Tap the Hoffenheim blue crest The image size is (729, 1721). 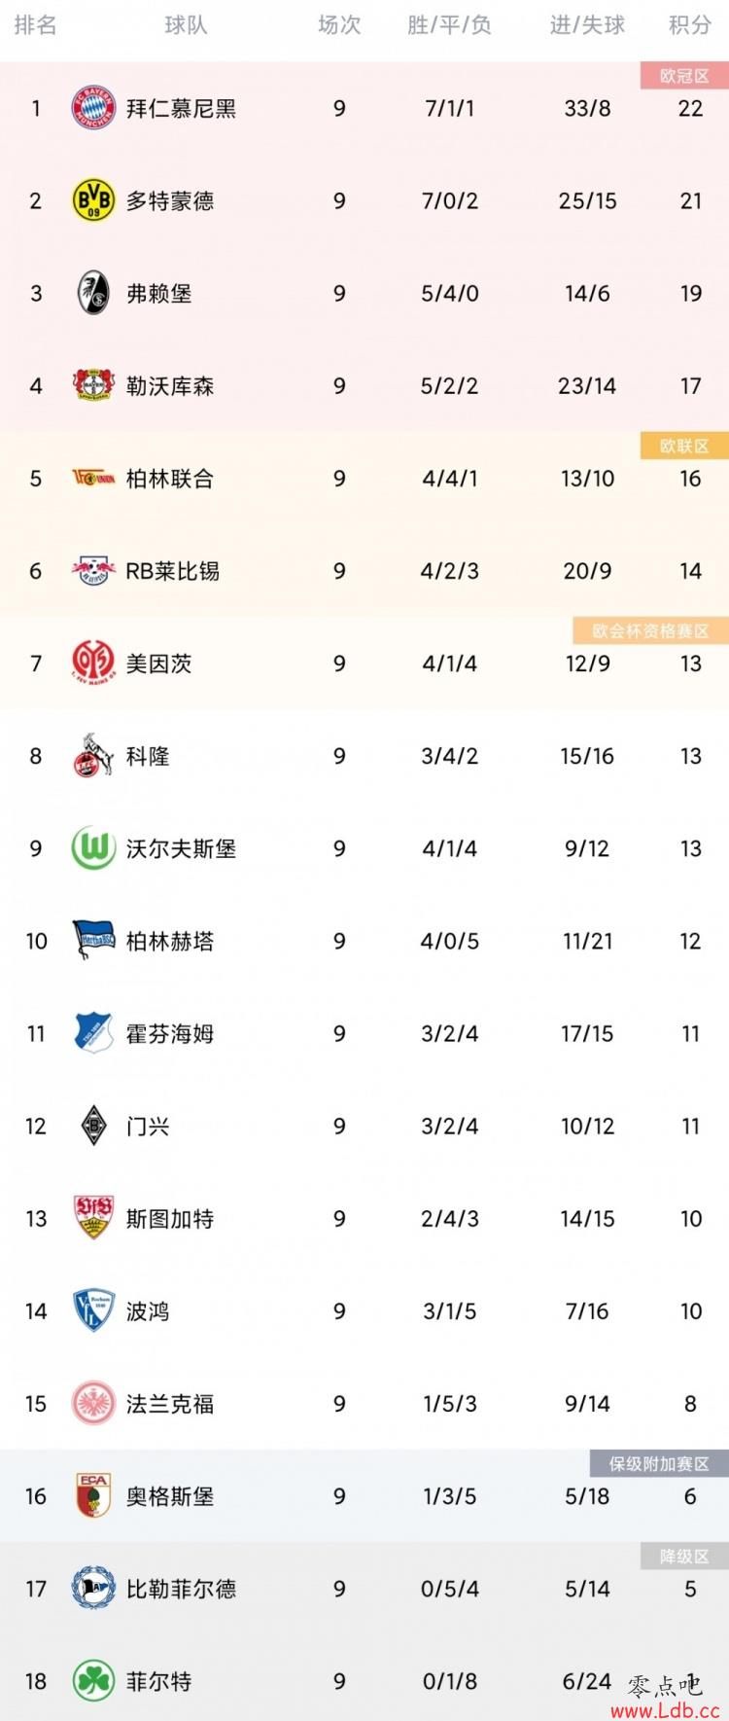click(x=93, y=1033)
